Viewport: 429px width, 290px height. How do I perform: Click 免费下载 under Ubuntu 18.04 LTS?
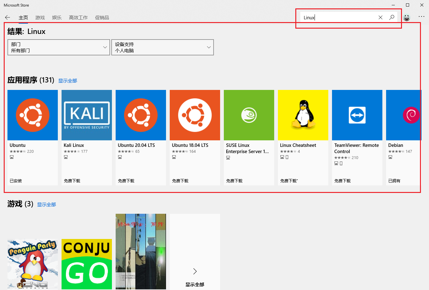click(180, 181)
